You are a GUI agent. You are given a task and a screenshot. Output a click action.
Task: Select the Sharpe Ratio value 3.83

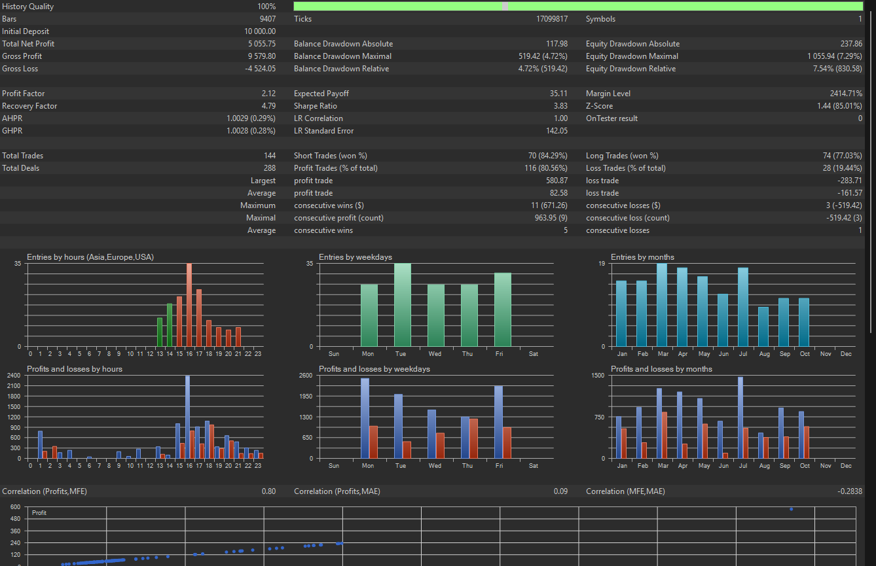560,106
